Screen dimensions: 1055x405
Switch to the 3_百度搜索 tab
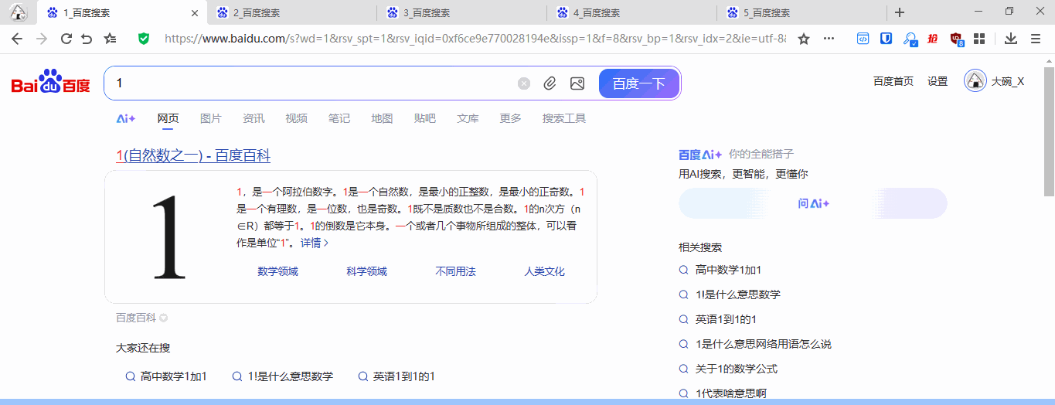pos(462,12)
